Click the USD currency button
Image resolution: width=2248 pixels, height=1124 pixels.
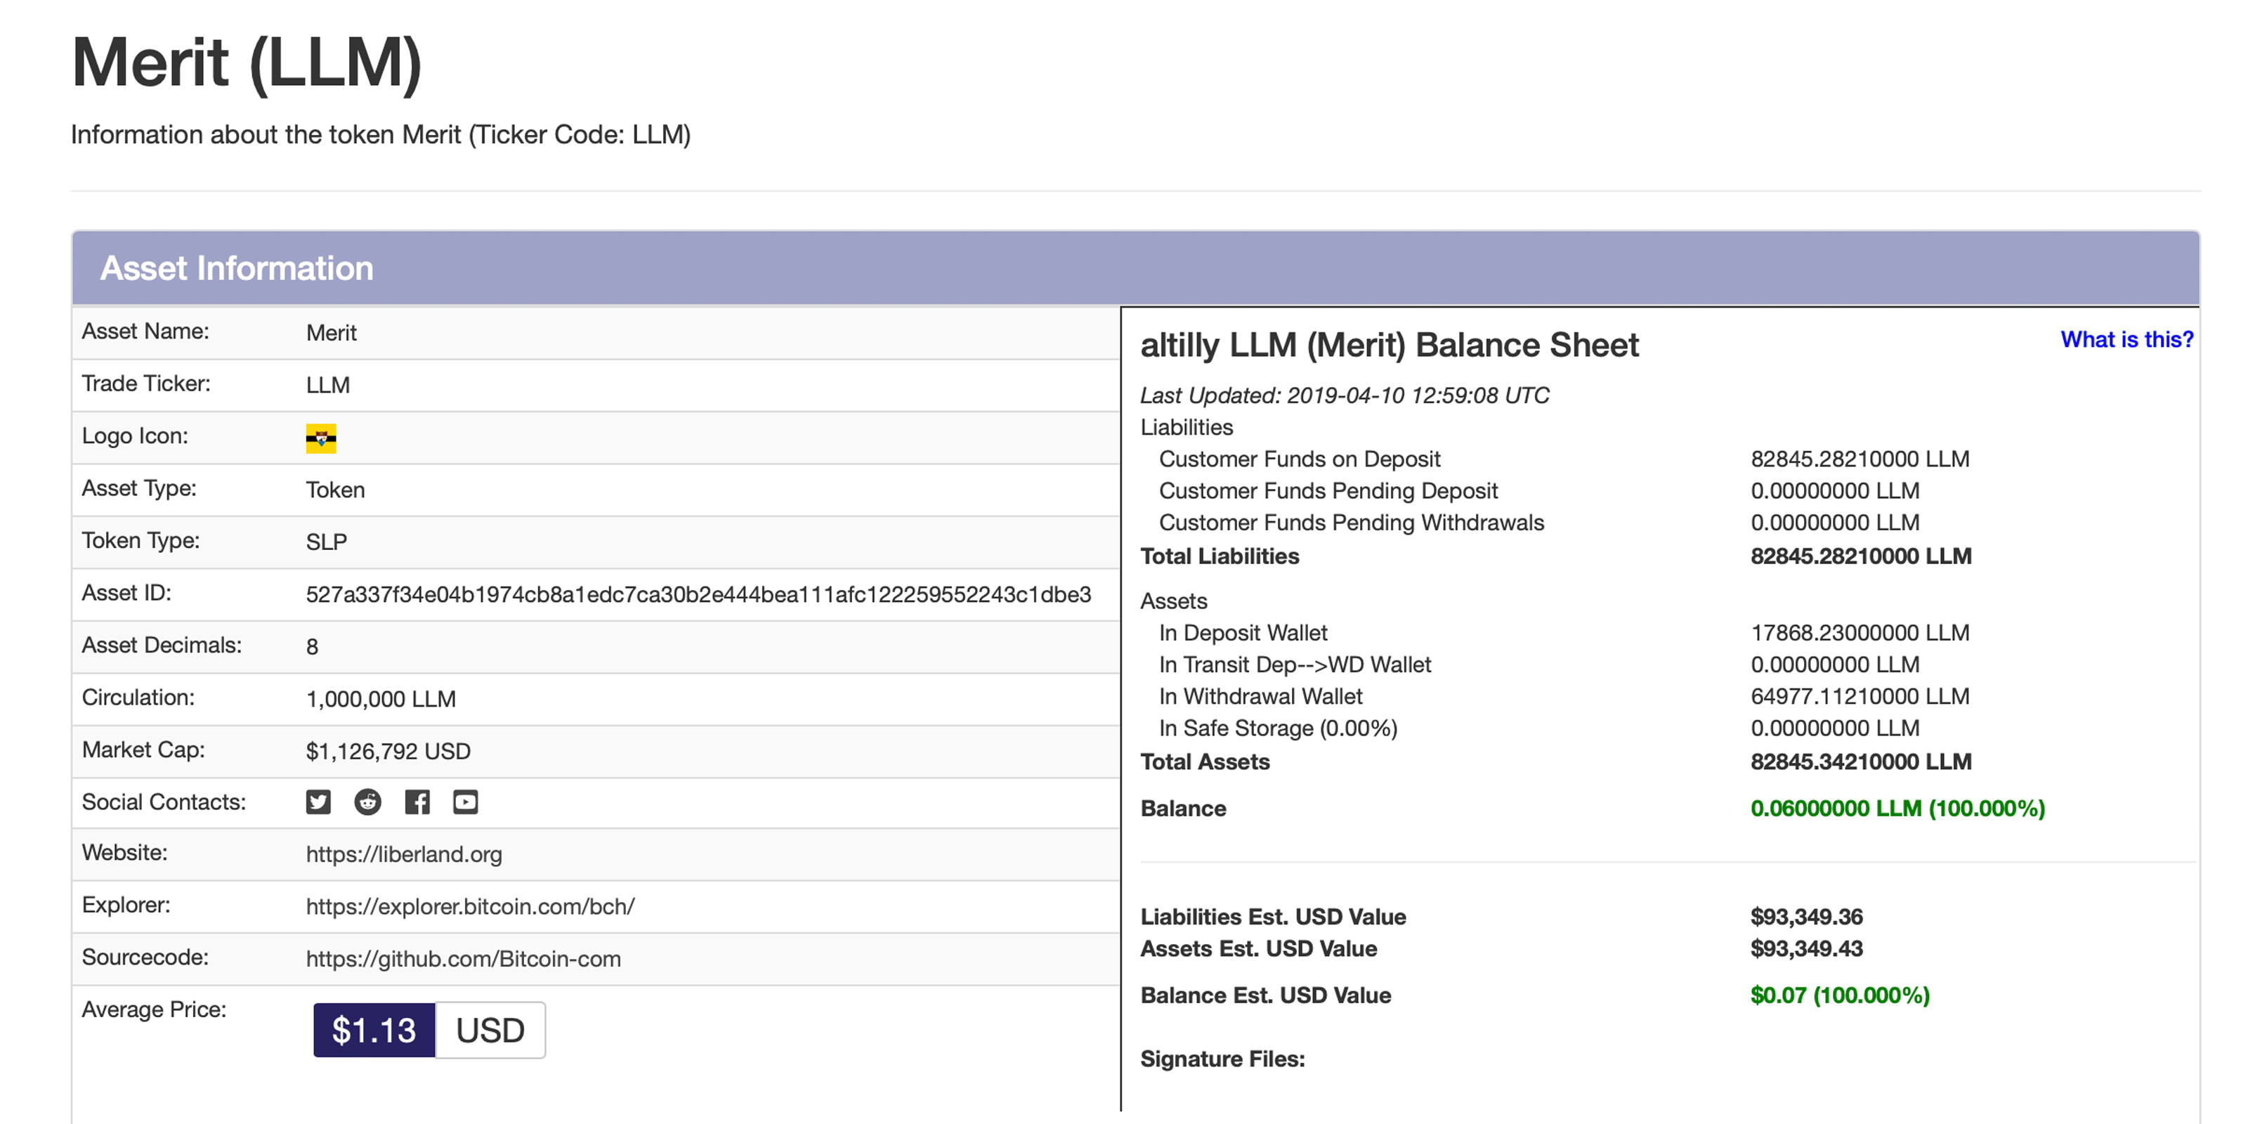pos(490,1031)
